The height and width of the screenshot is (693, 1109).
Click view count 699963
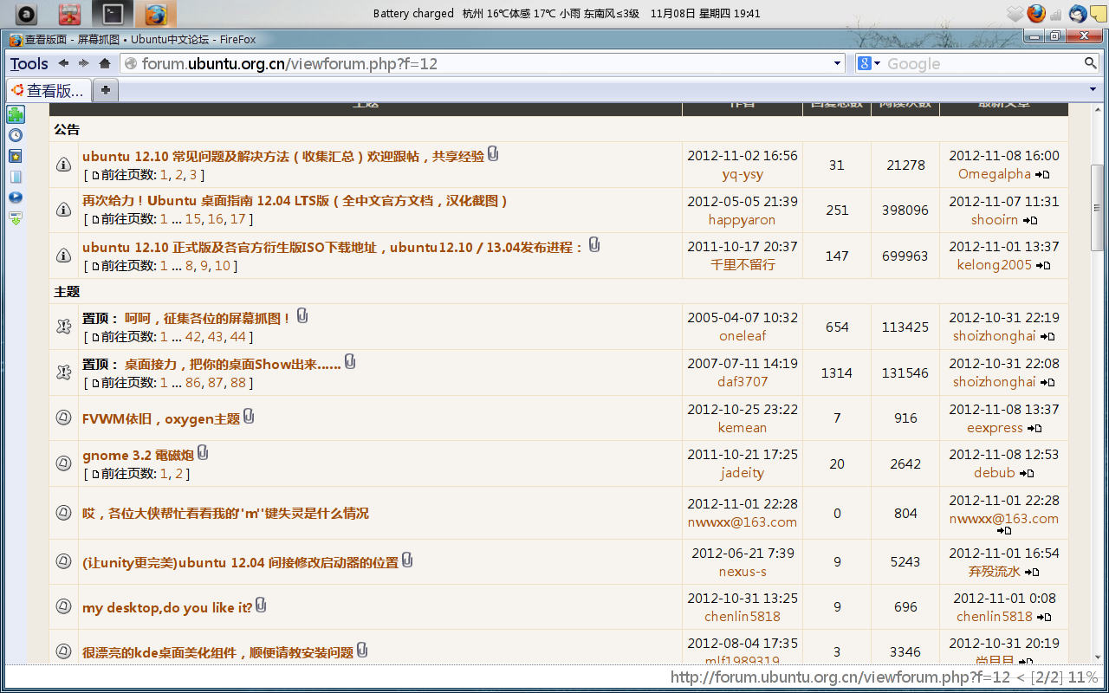point(905,256)
